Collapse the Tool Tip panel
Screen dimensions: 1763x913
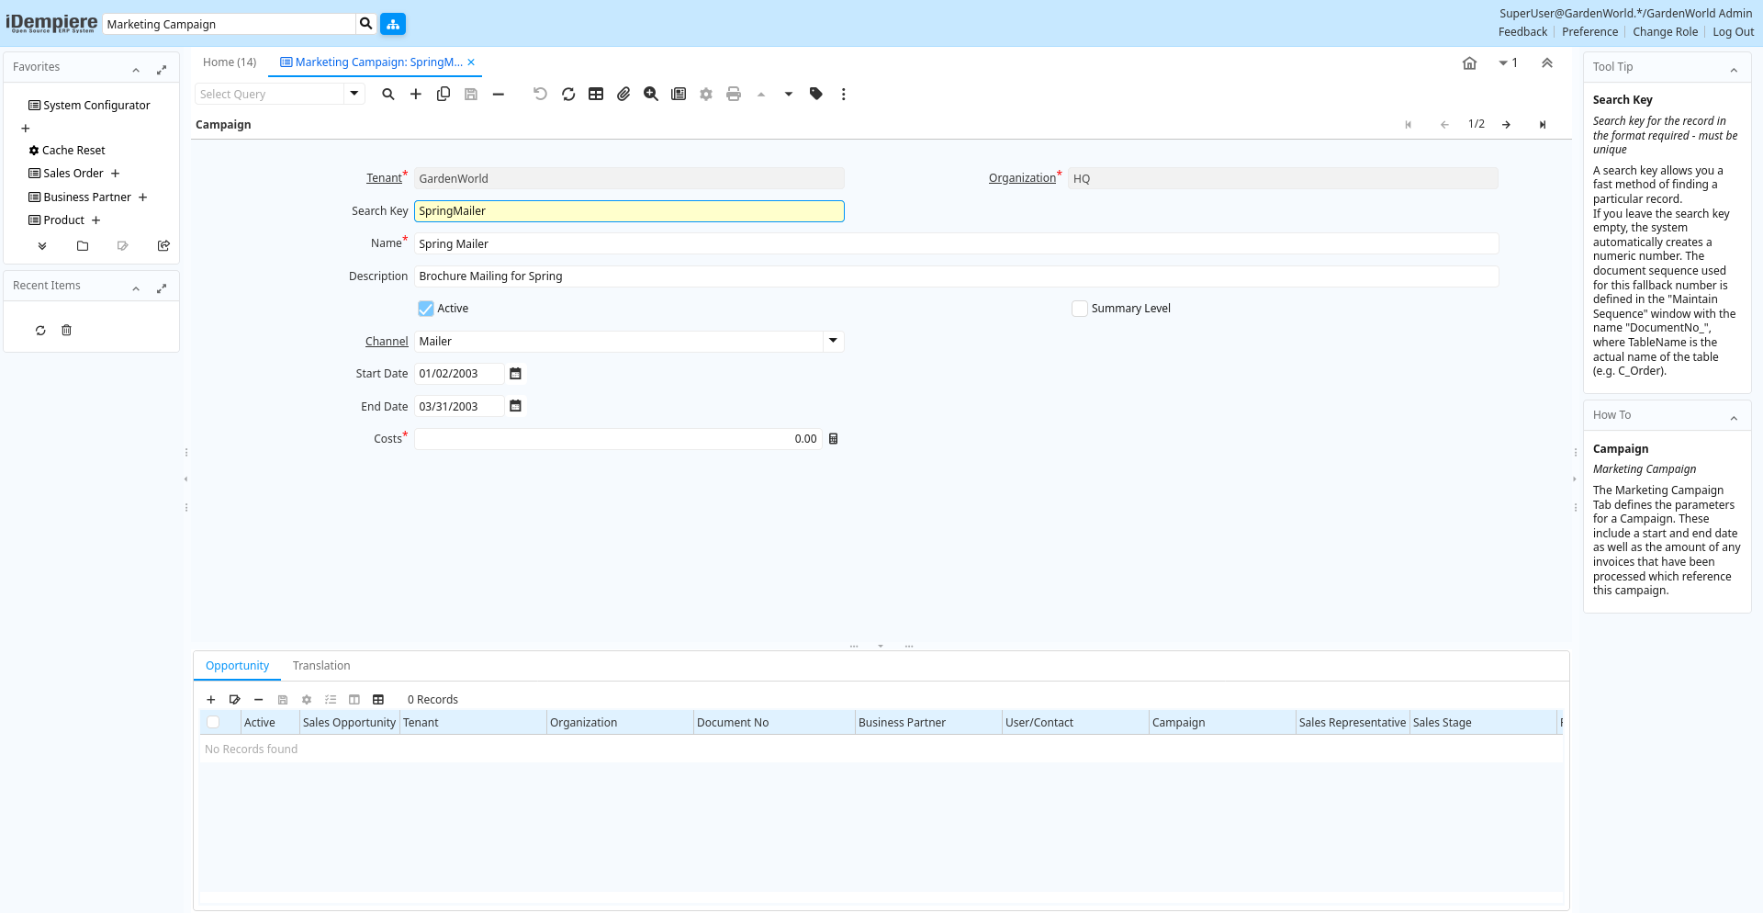[x=1734, y=68]
